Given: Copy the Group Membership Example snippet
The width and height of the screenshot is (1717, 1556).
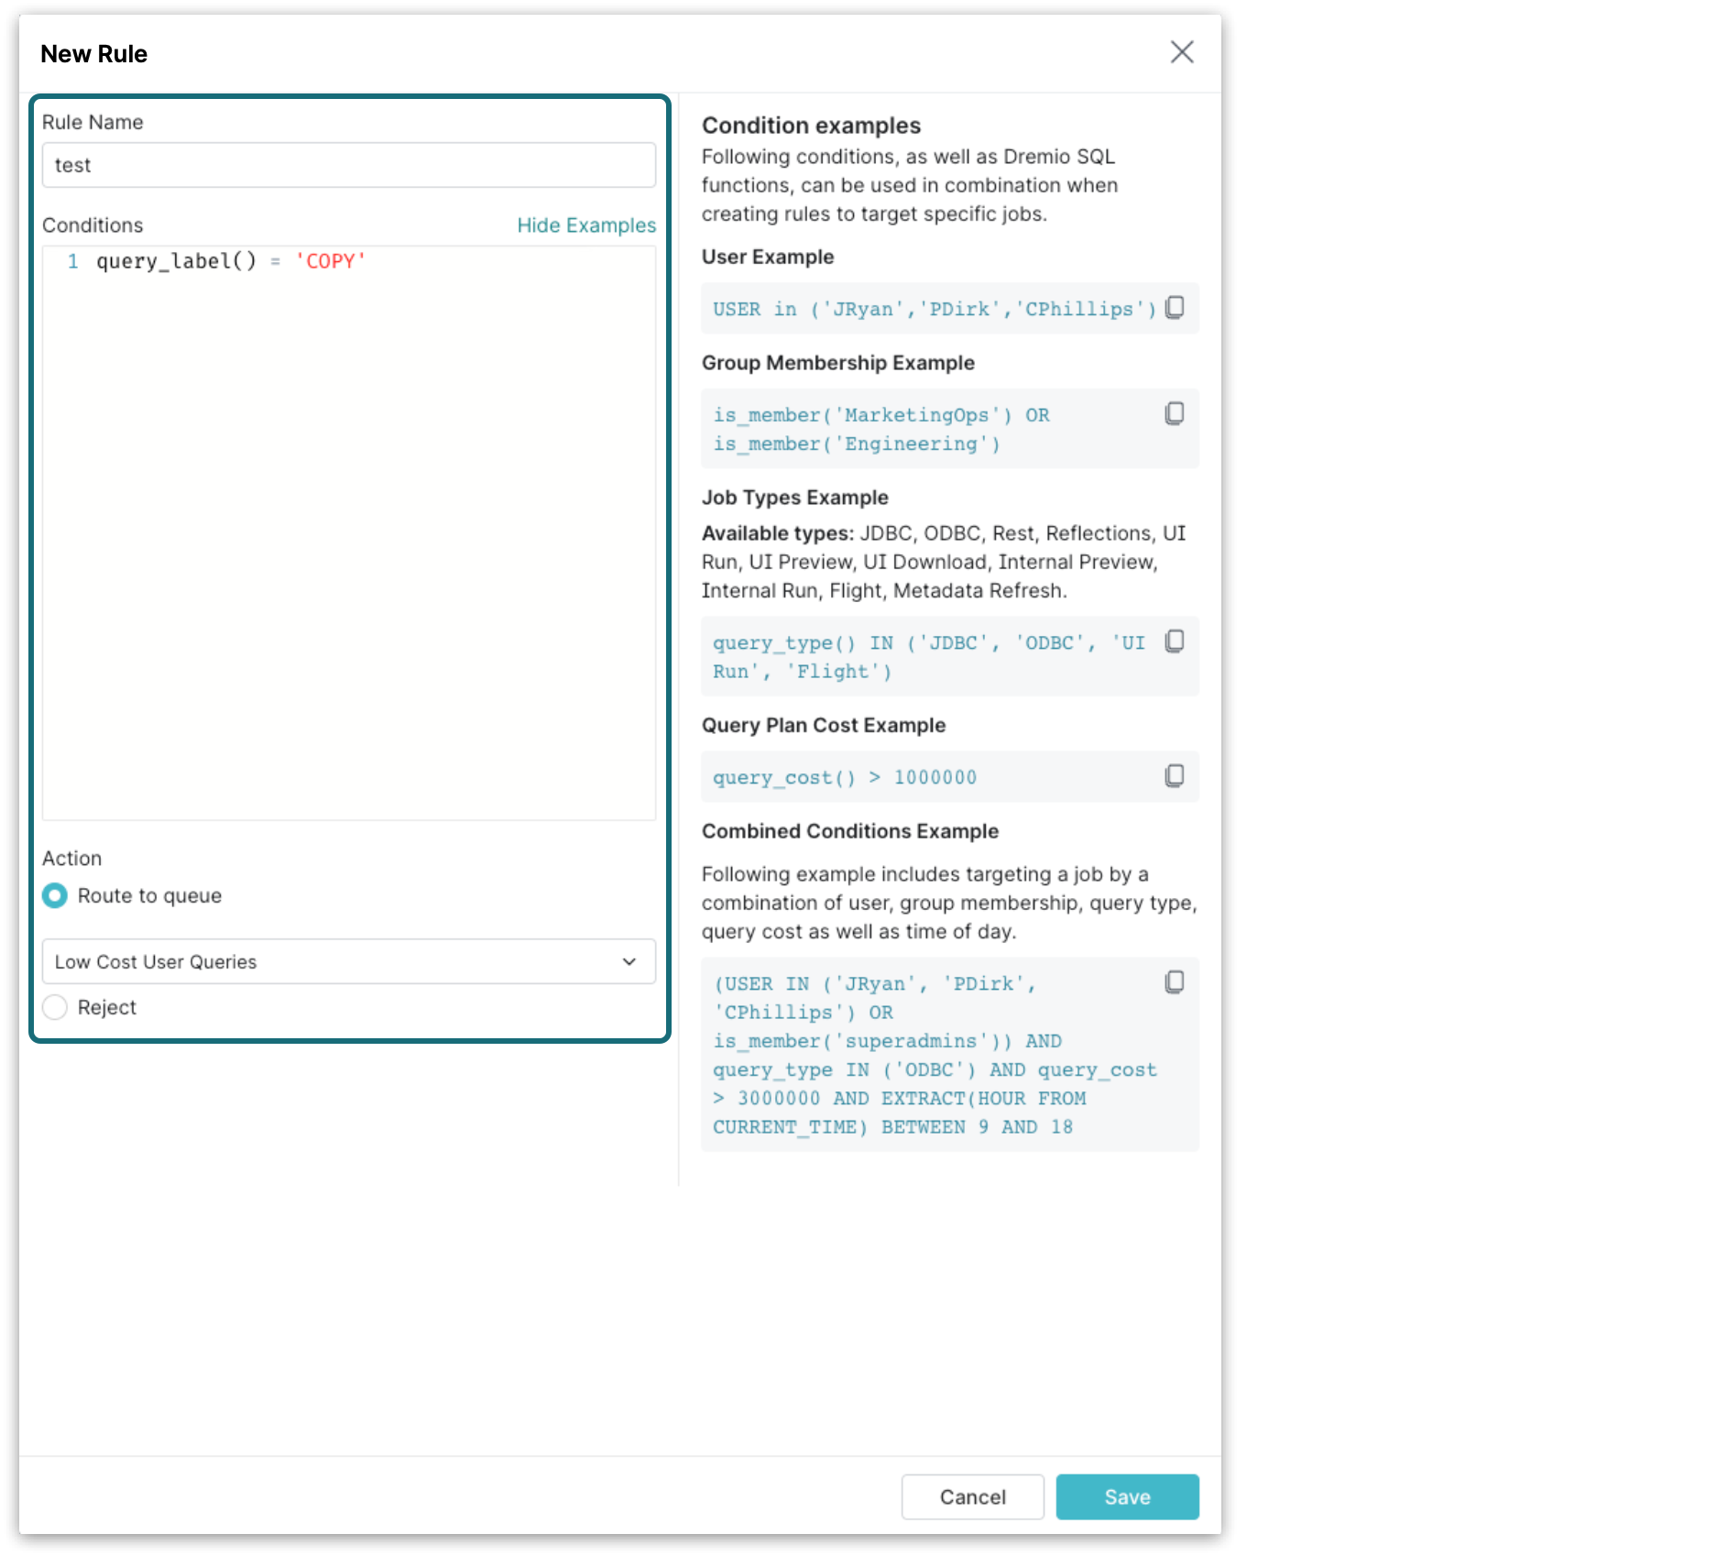Looking at the screenshot, I should pyautogui.click(x=1175, y=414).
